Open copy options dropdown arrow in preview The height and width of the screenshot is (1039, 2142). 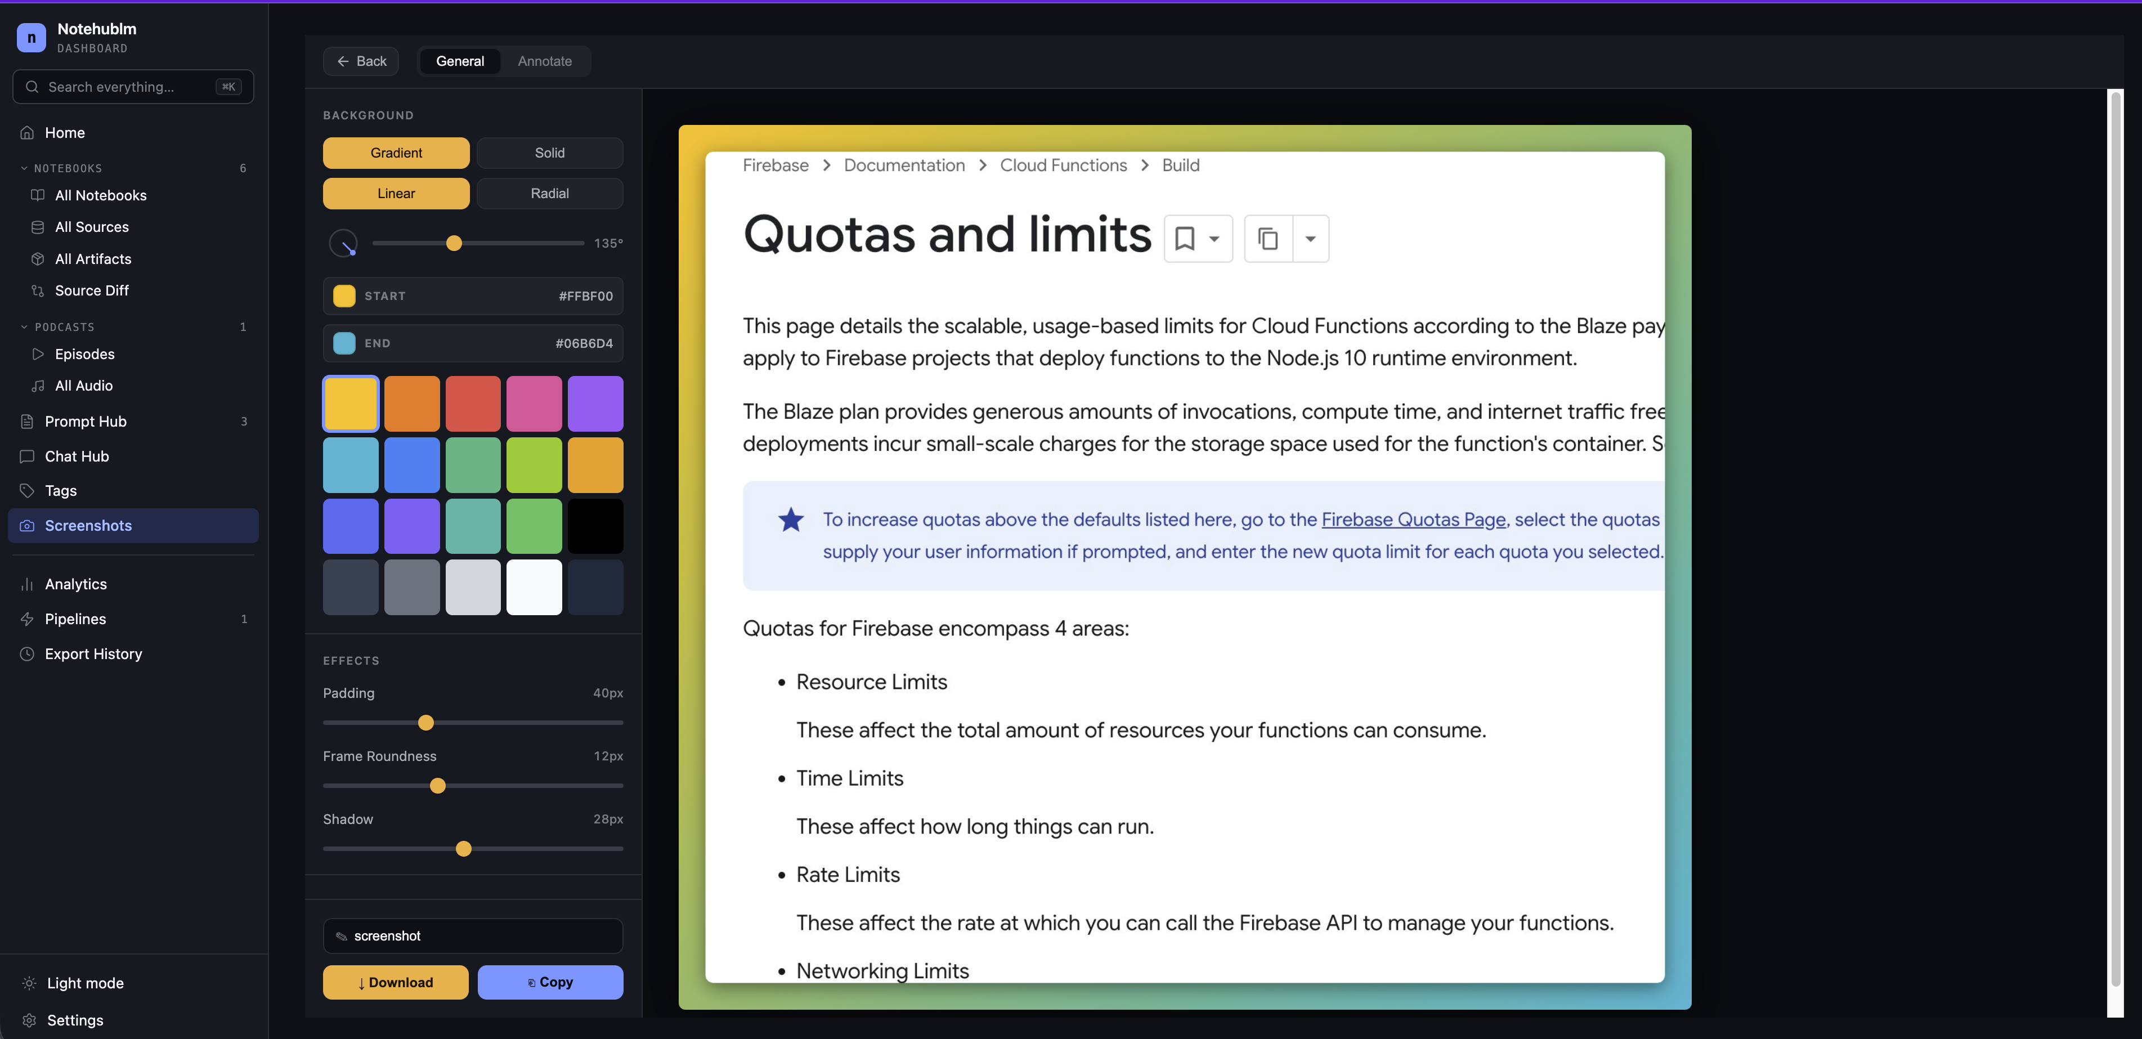pyautogui.click(x=1311, y=239)
